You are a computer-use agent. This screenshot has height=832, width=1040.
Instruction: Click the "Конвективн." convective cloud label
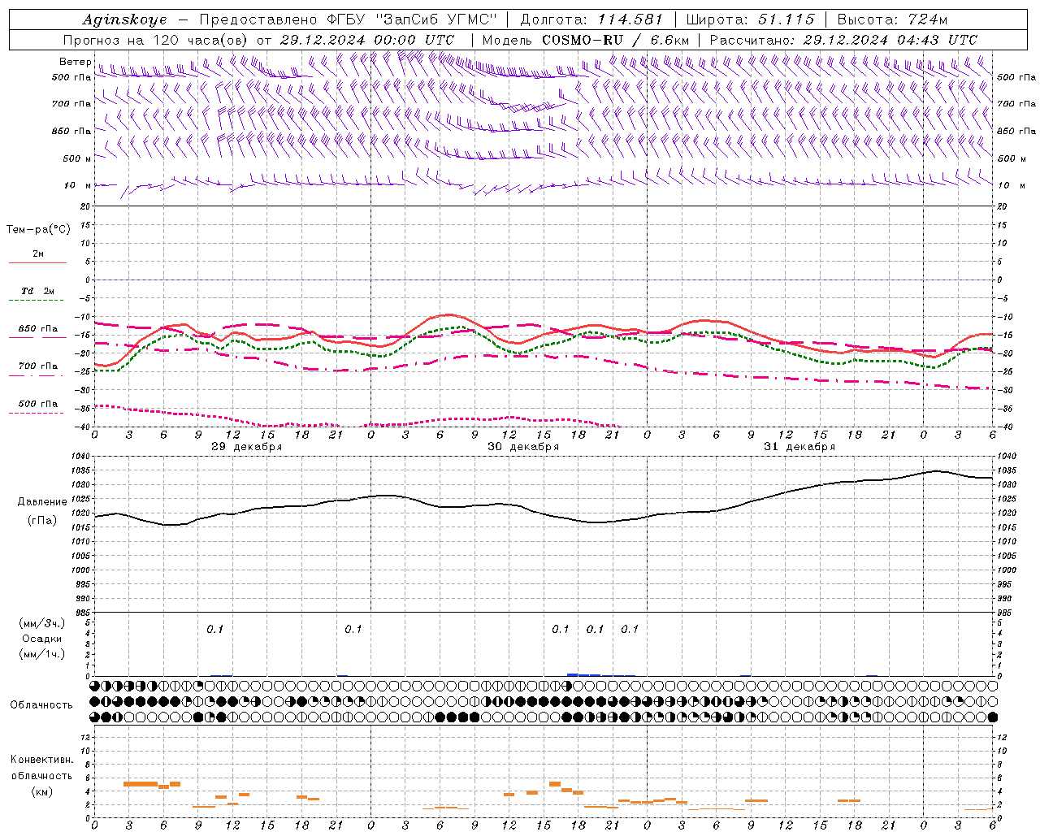(x=41, y=760)
